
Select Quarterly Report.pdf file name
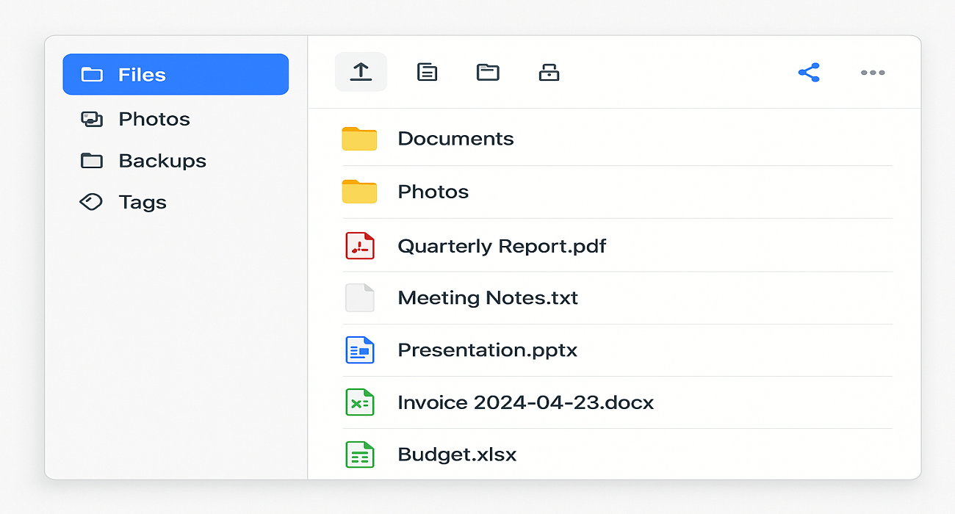[502, 246]
